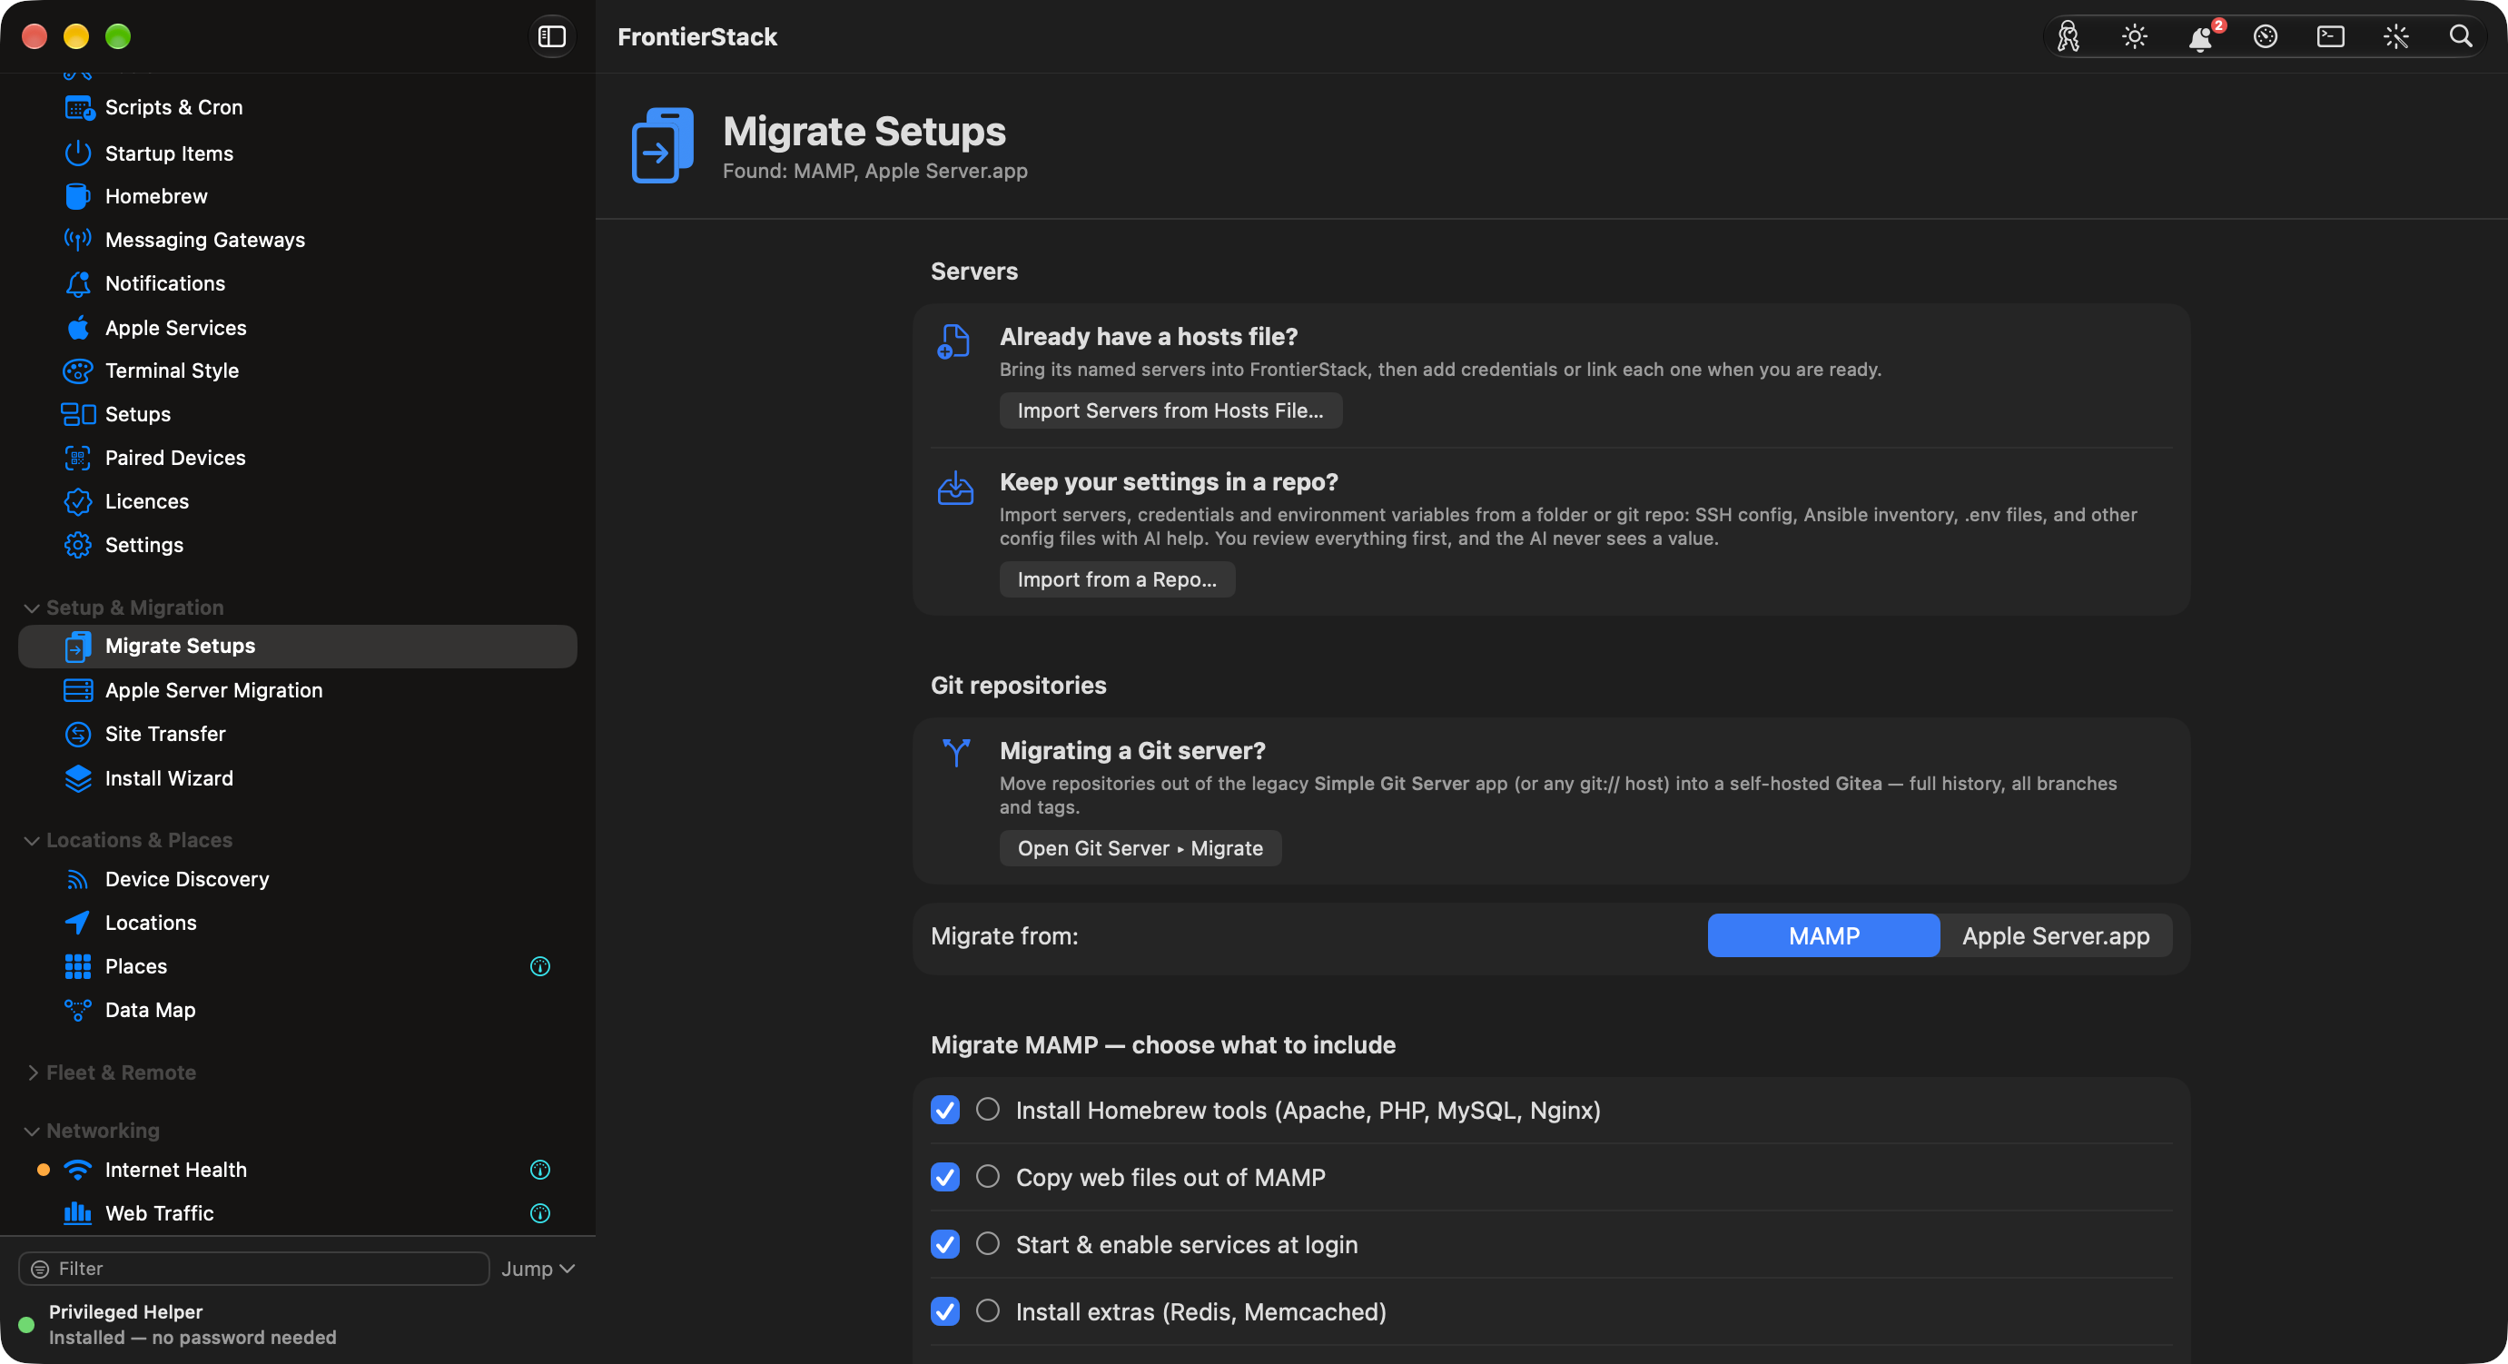Click the search magnifier icon
This screenshot has height=1364, width=2508.
[x=2459, y=37]
